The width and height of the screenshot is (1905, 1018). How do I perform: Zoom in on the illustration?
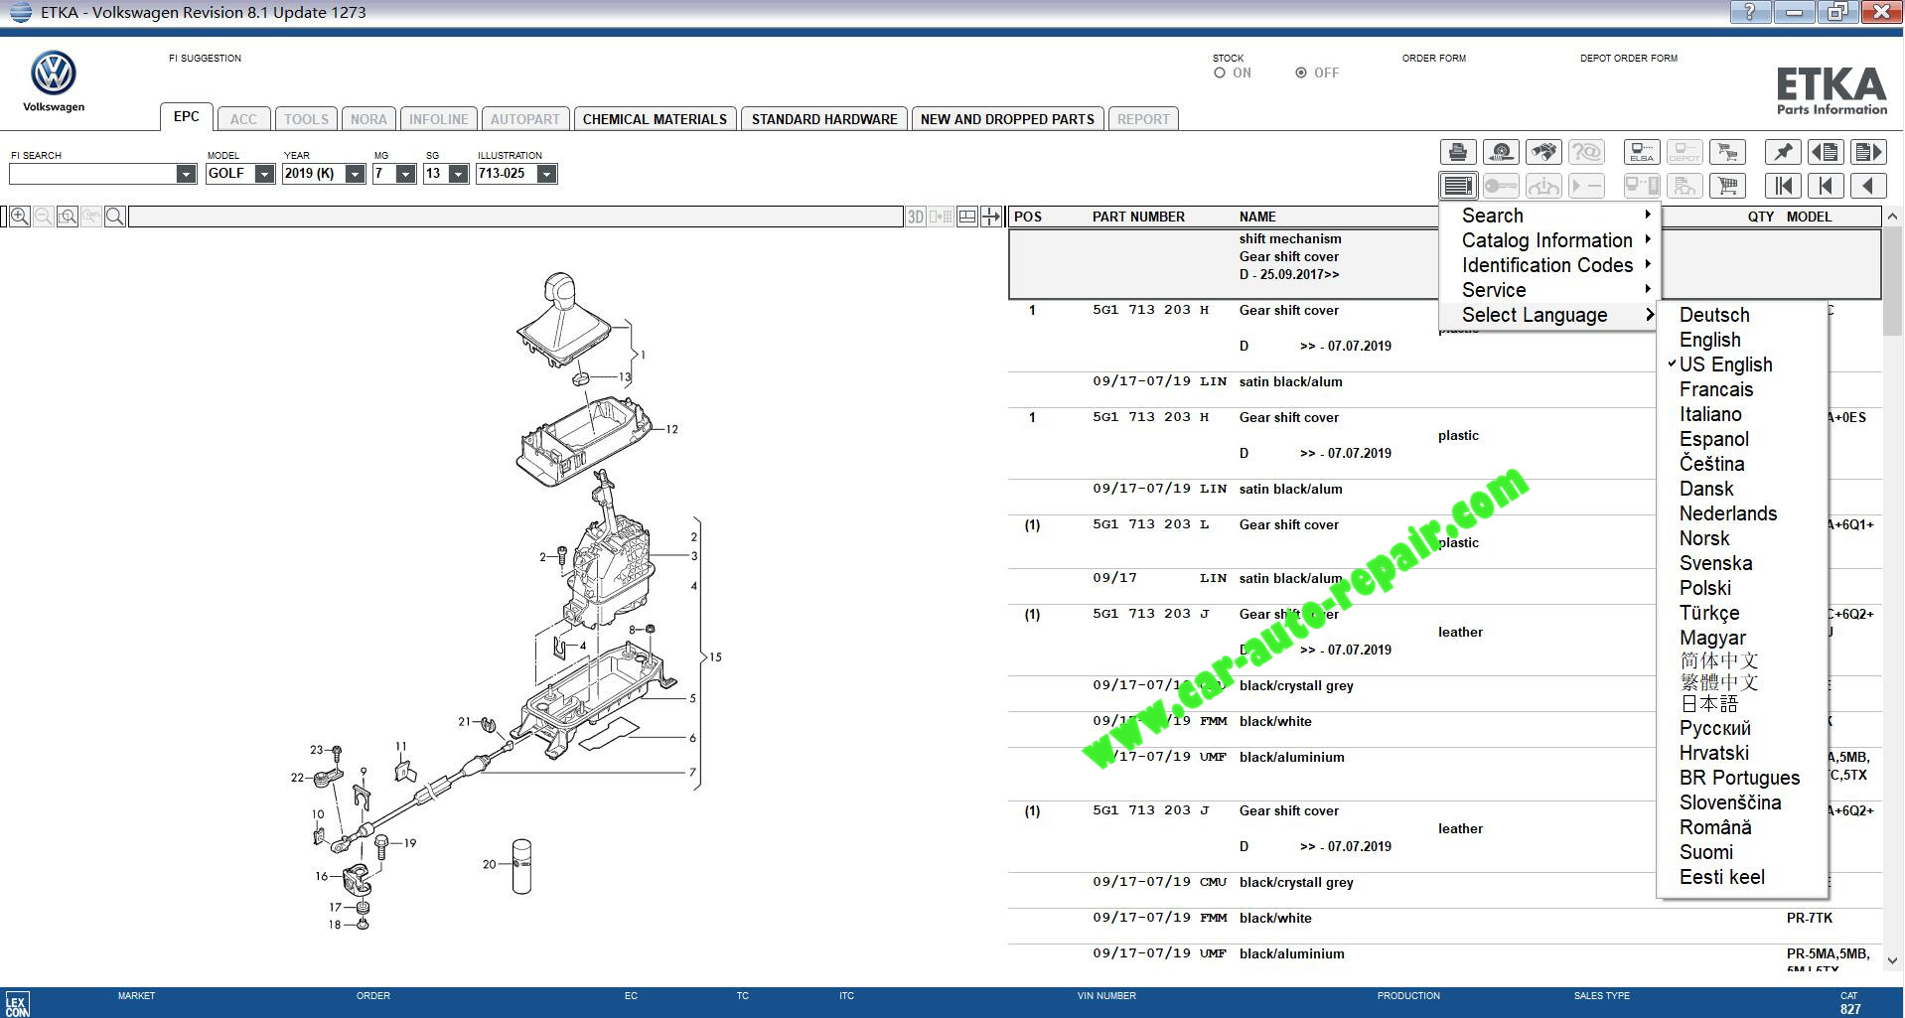pyautogui.click(x=19, y=217)
